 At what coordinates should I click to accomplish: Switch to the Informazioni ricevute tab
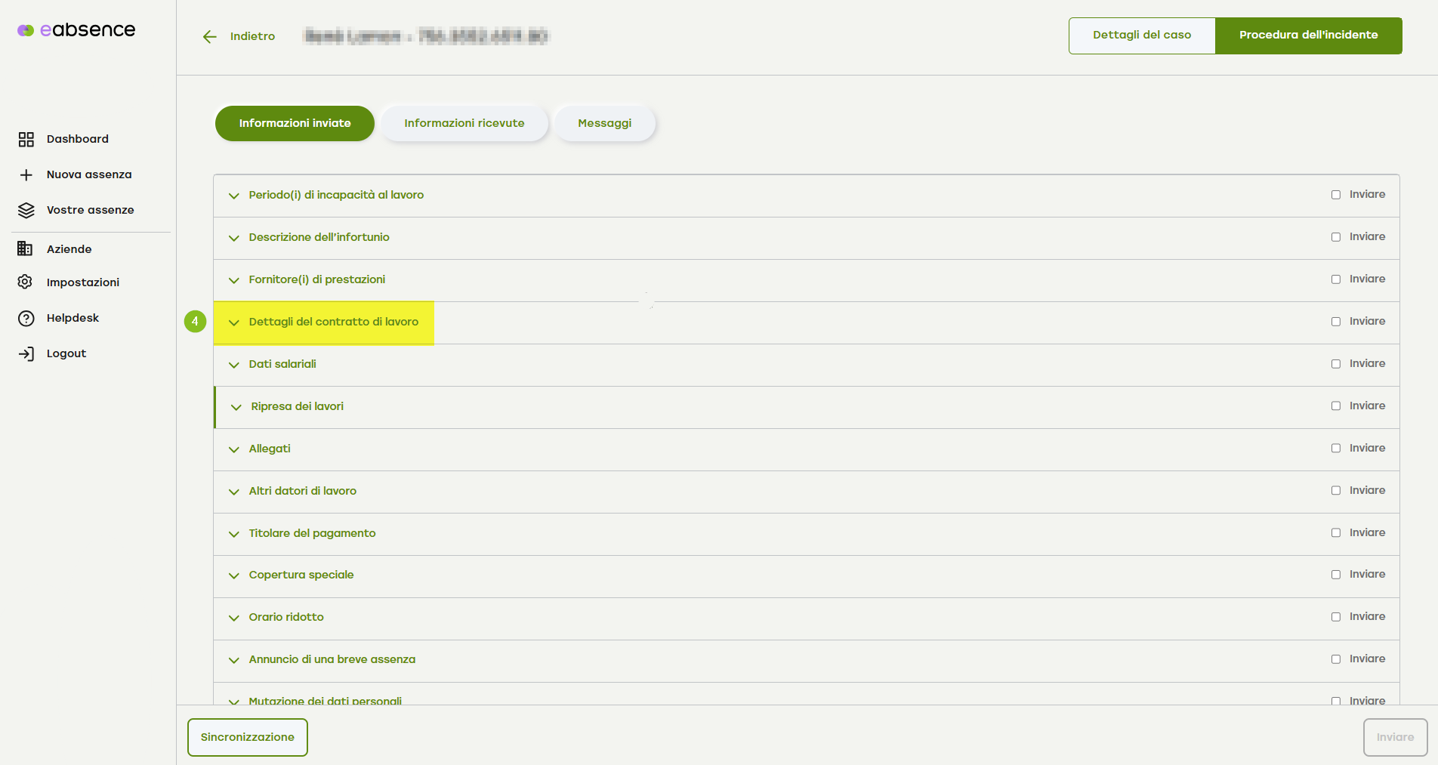(464, 123)
